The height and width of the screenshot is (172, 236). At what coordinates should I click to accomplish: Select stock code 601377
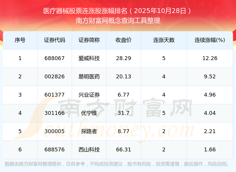tap(55, 95)
